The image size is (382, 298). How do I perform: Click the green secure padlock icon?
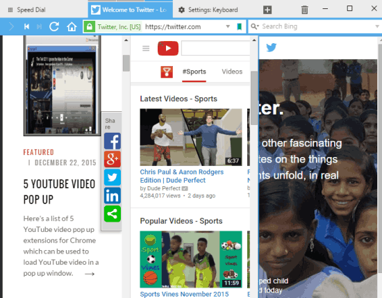point(89,26)
